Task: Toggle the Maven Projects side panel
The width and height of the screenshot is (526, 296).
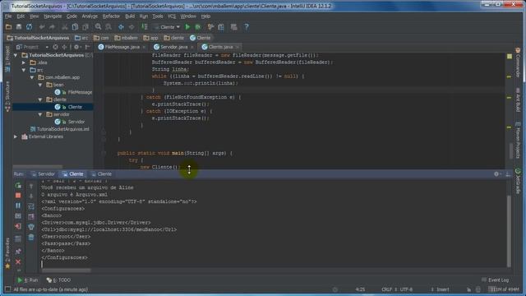Action: click(x=518, y=141)
